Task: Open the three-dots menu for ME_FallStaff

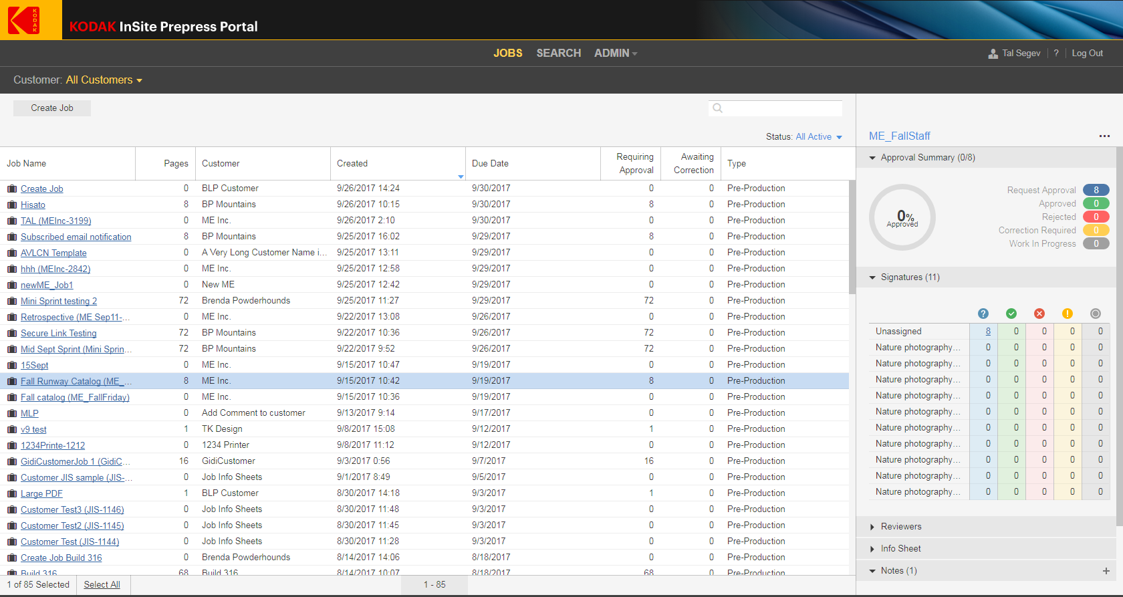Action: click(x=1104, y=136)
